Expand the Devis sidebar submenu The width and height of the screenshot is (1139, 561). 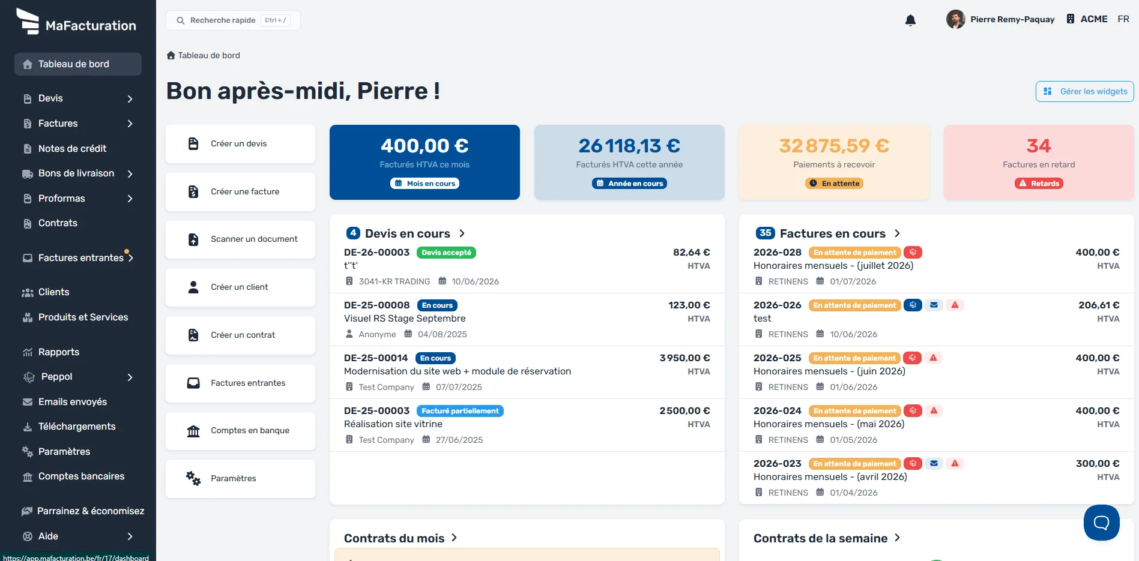click(130, 98)
